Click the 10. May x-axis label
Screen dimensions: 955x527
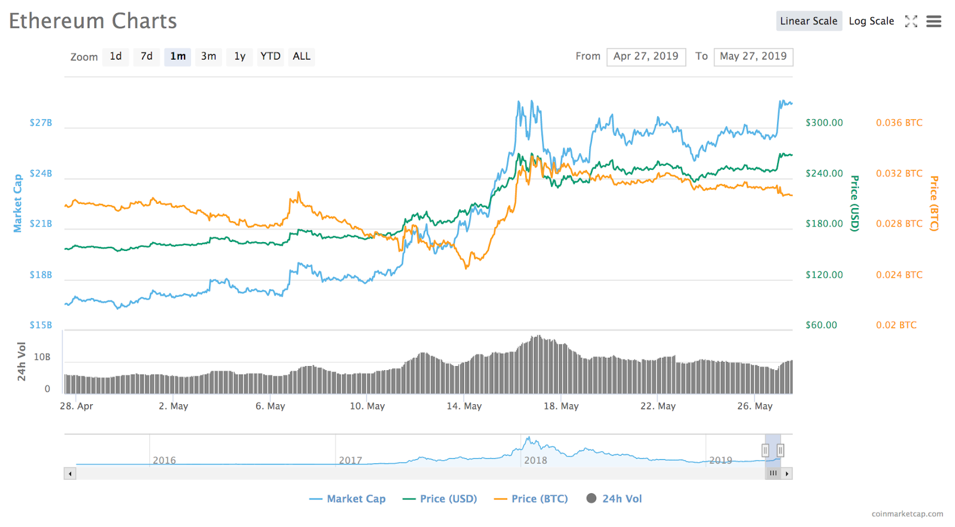pyautogui.click(x=368, y=406)
